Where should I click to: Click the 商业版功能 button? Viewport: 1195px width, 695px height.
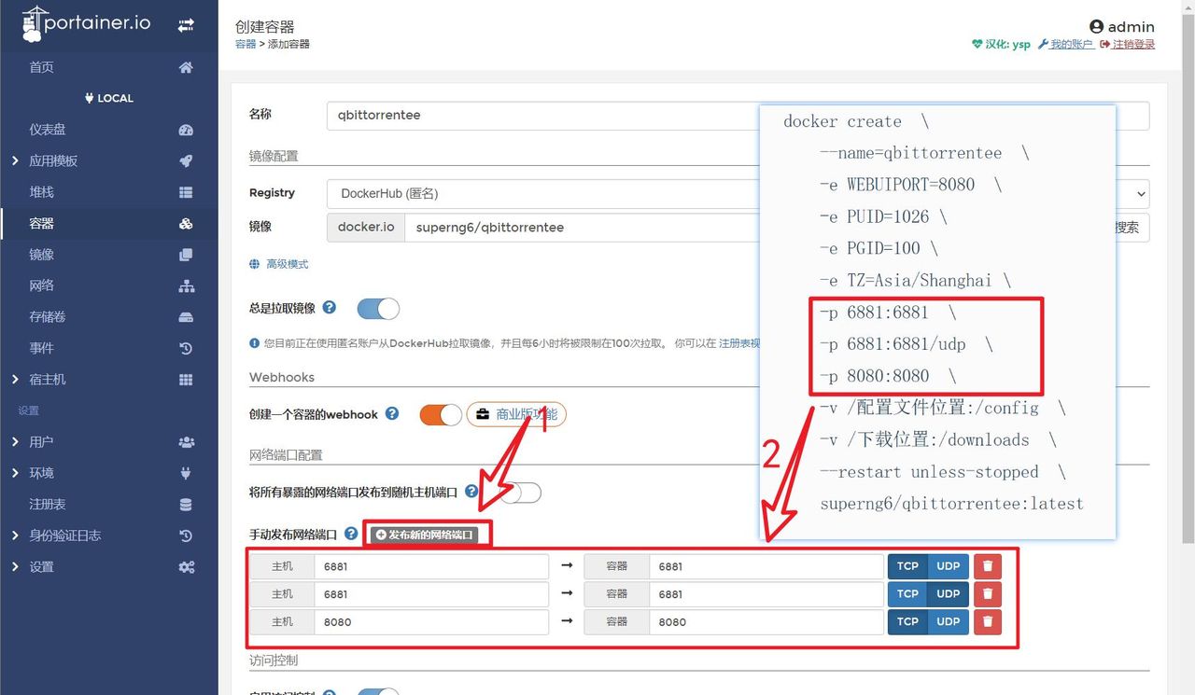(x=516, y=414)
